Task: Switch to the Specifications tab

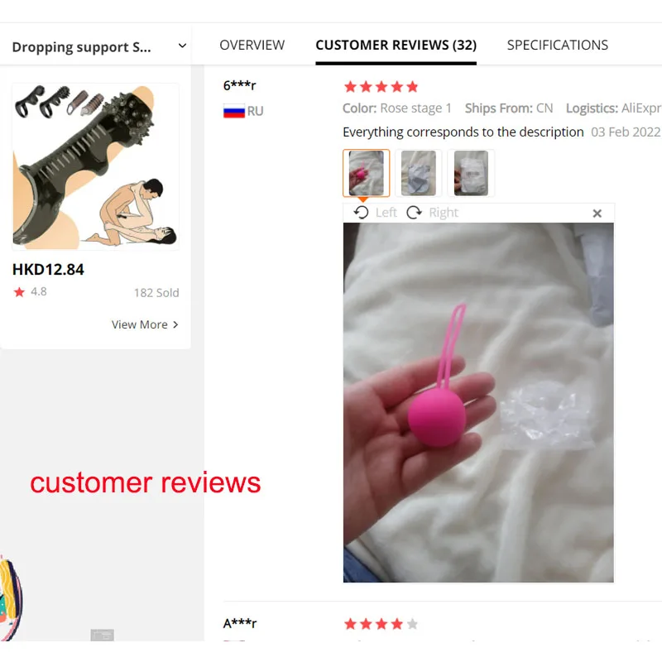Action: (x=557, y=45)
